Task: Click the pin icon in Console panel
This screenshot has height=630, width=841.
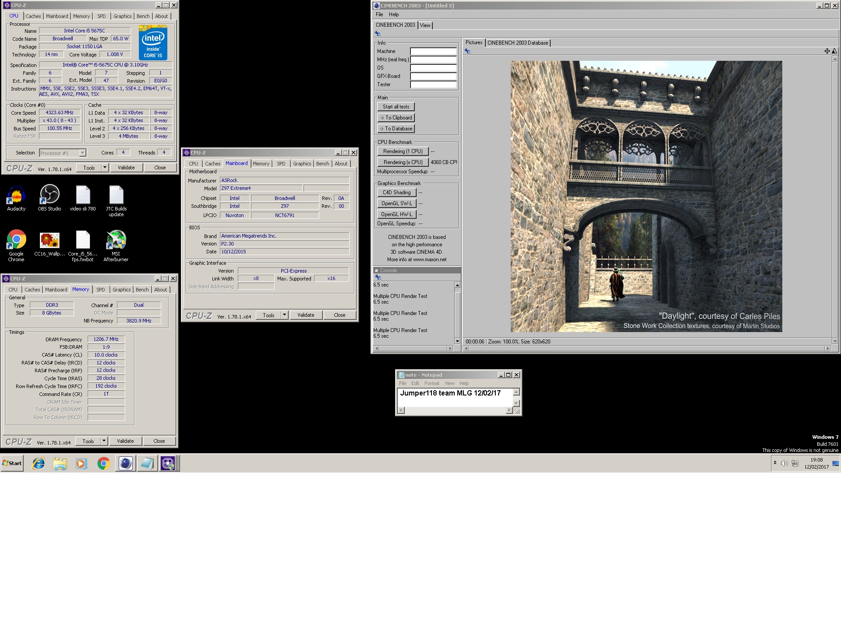Action: 378,277
